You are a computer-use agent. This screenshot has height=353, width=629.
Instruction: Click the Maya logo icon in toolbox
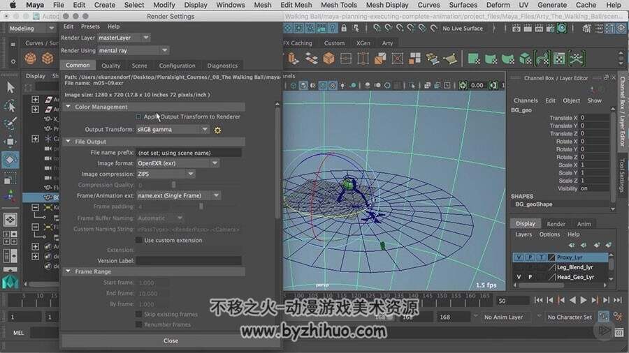point(10,282)
